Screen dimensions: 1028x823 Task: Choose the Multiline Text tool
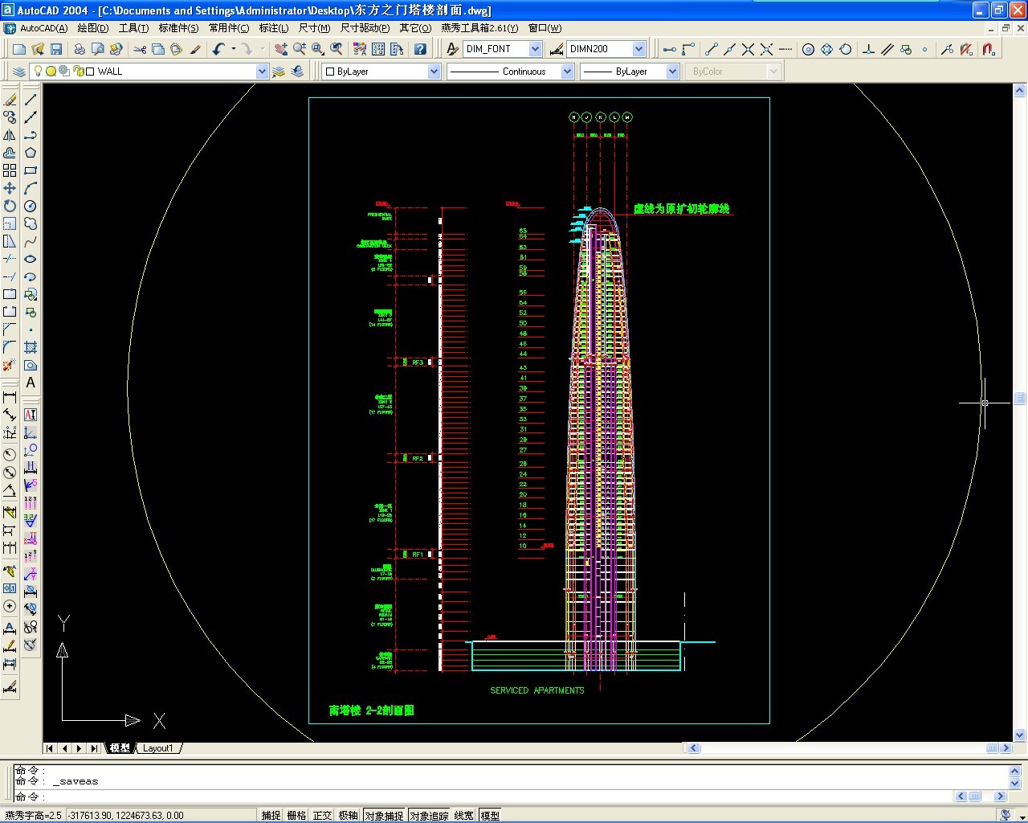tap(31, 383)
